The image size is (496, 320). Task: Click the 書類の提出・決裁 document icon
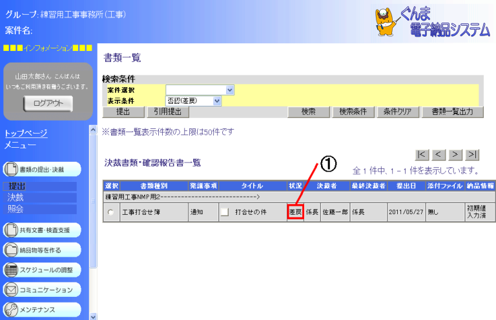tap(11, 170)
